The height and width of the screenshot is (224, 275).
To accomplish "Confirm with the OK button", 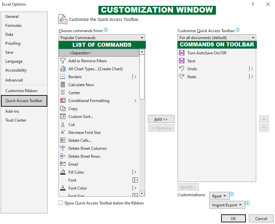I will (233, 218).
